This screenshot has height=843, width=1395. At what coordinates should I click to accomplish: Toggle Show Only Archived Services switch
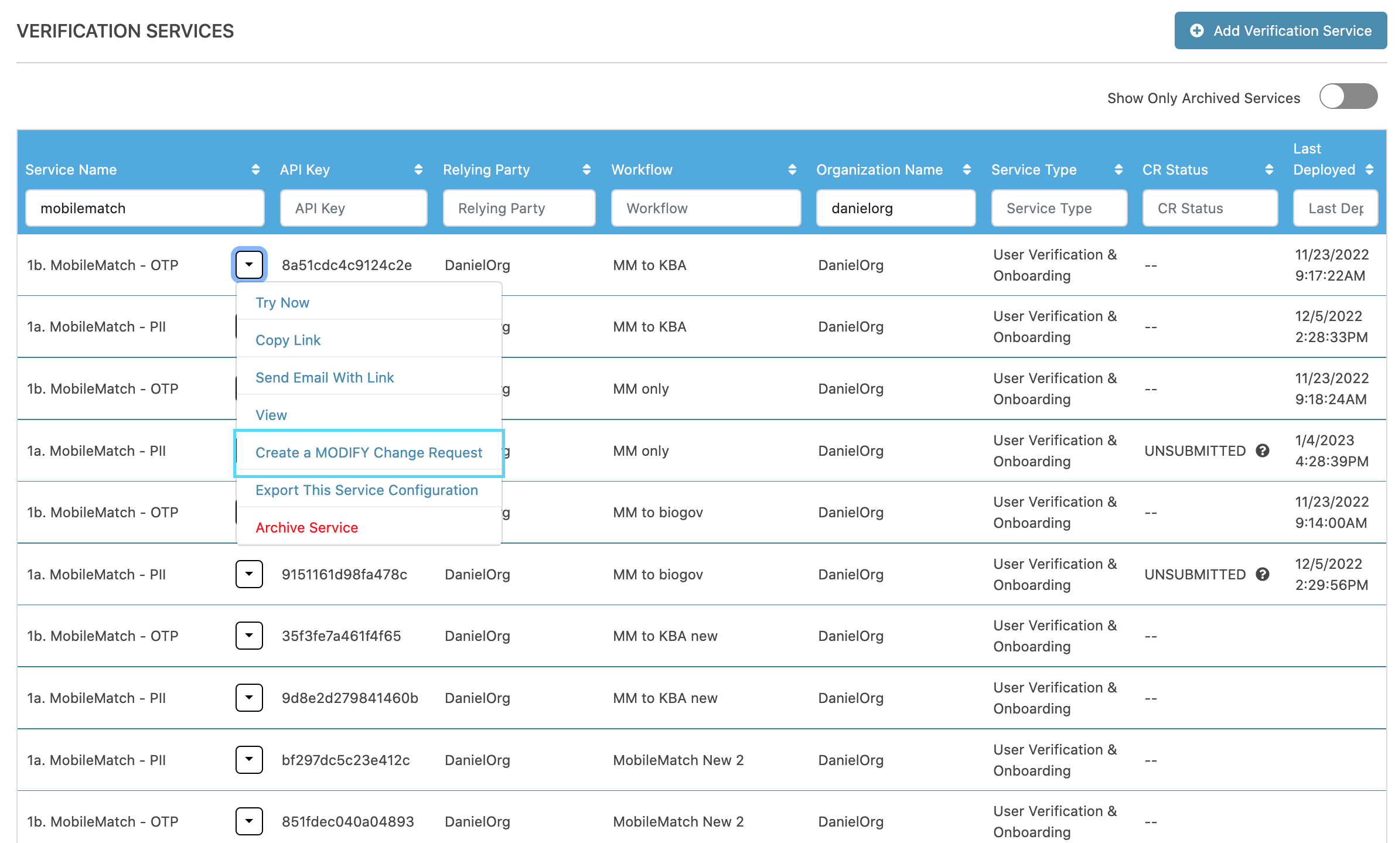(x=1348, y=97)
